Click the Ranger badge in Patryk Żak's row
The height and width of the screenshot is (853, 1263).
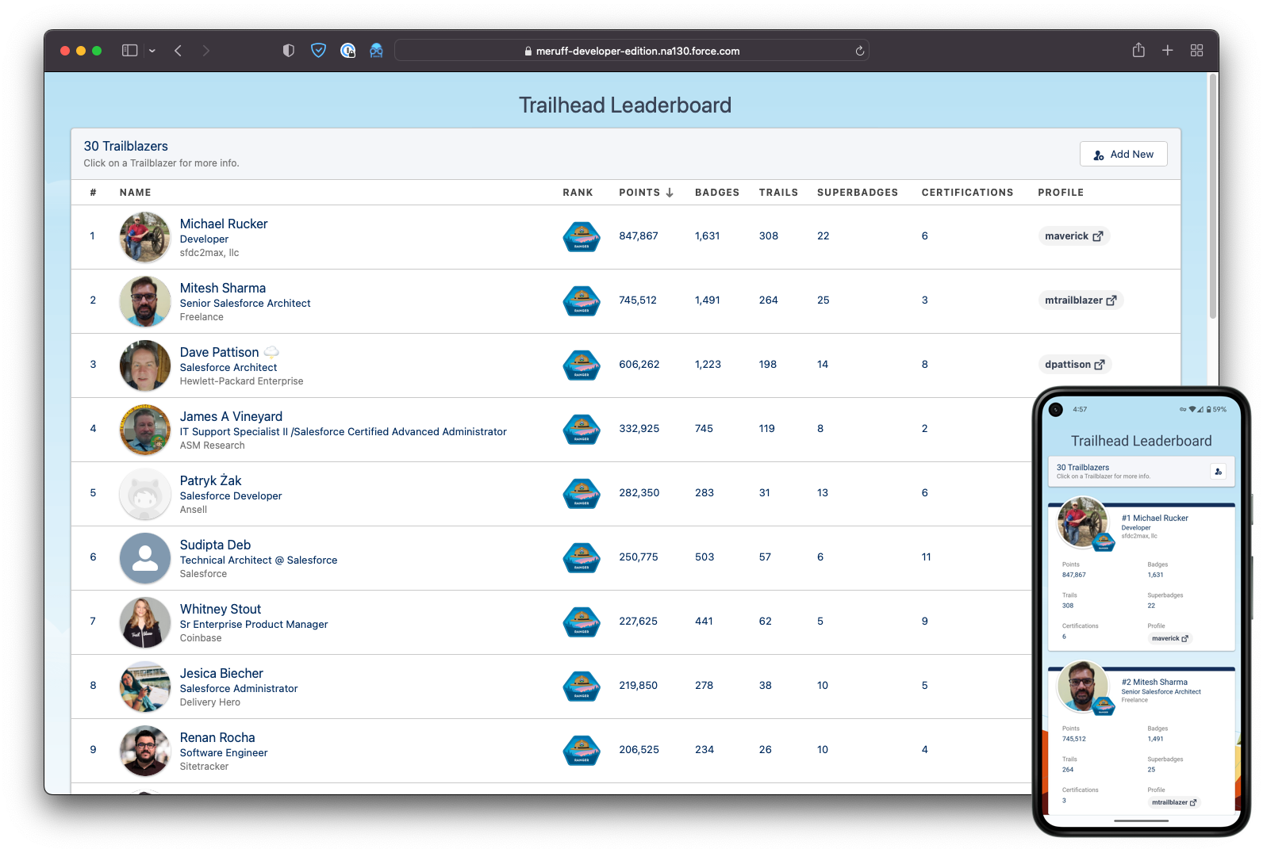582,494
